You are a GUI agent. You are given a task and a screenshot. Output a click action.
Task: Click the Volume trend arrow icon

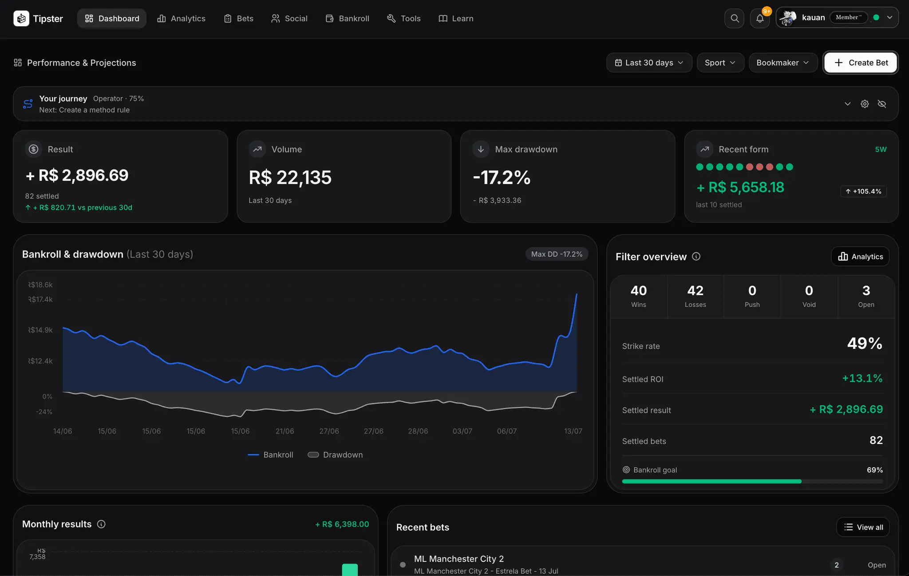(257, 149)
